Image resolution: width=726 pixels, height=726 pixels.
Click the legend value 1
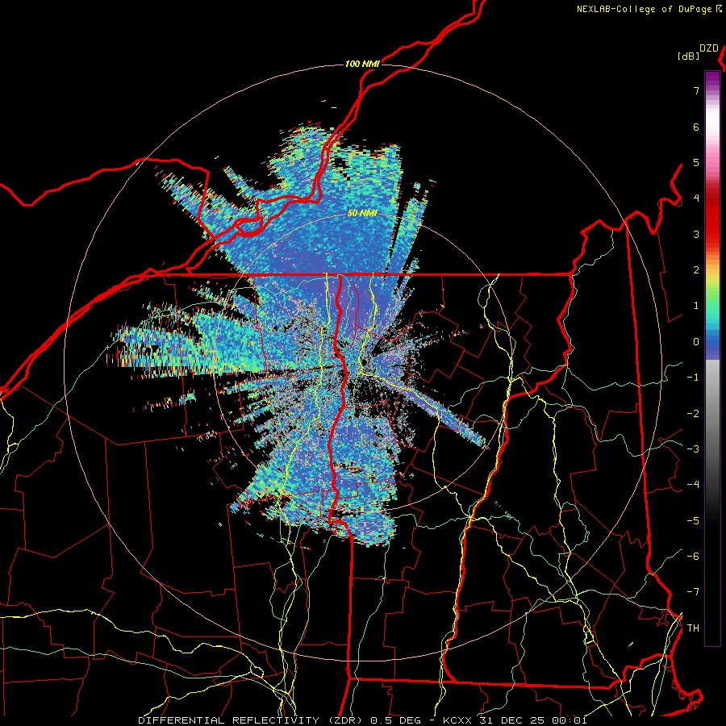pos(696,306)
